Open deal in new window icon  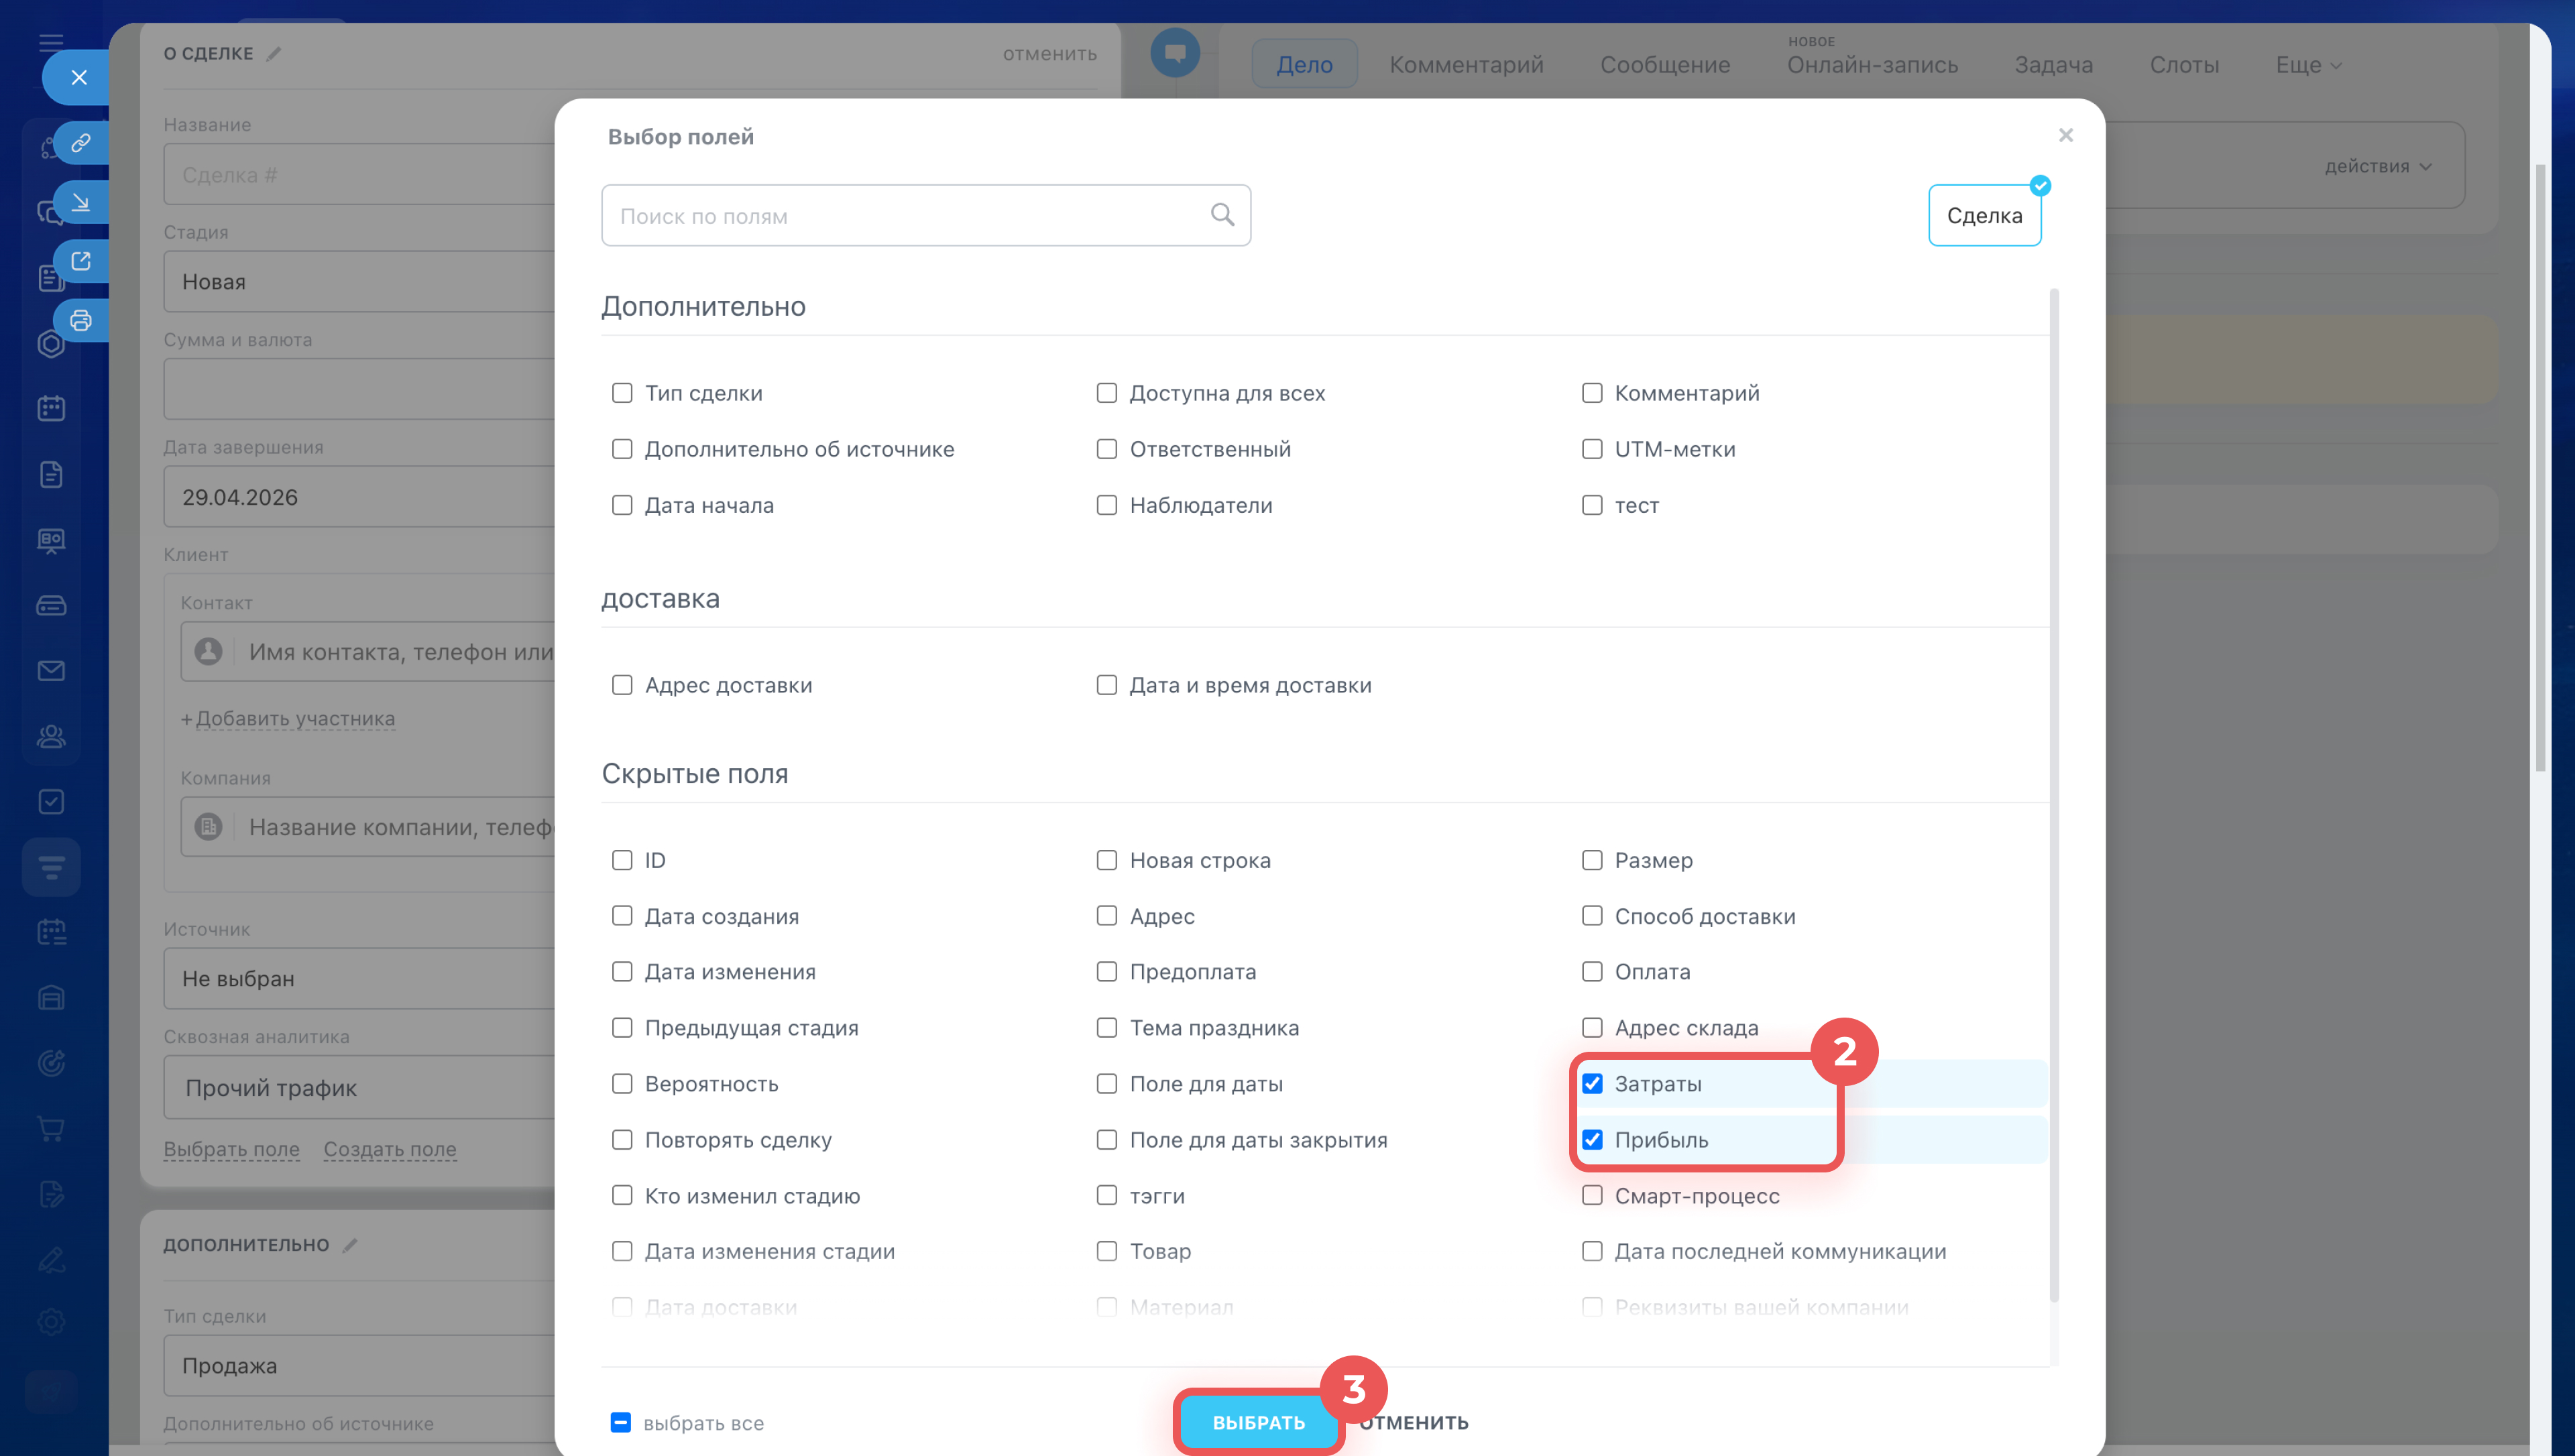point(81,262)
